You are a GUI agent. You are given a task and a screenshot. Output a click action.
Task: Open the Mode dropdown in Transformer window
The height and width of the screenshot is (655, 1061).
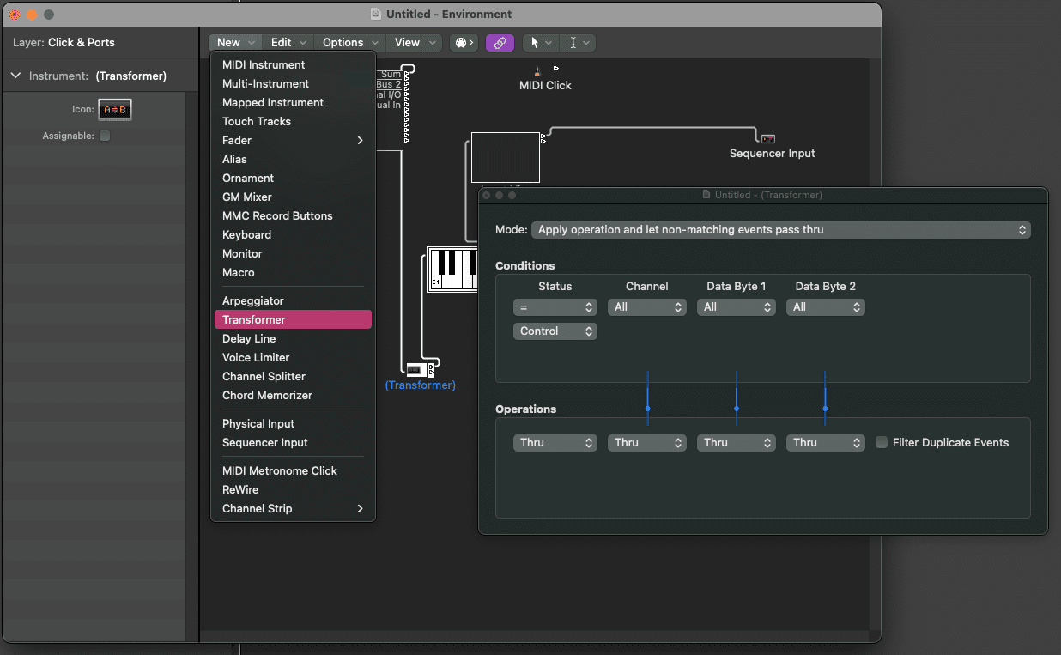pyautogui.click(x=780, y=229)
